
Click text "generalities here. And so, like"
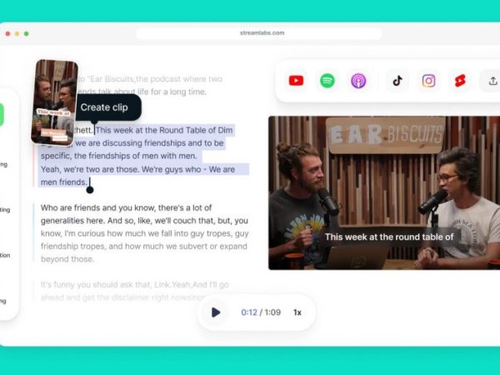point(97,221)
